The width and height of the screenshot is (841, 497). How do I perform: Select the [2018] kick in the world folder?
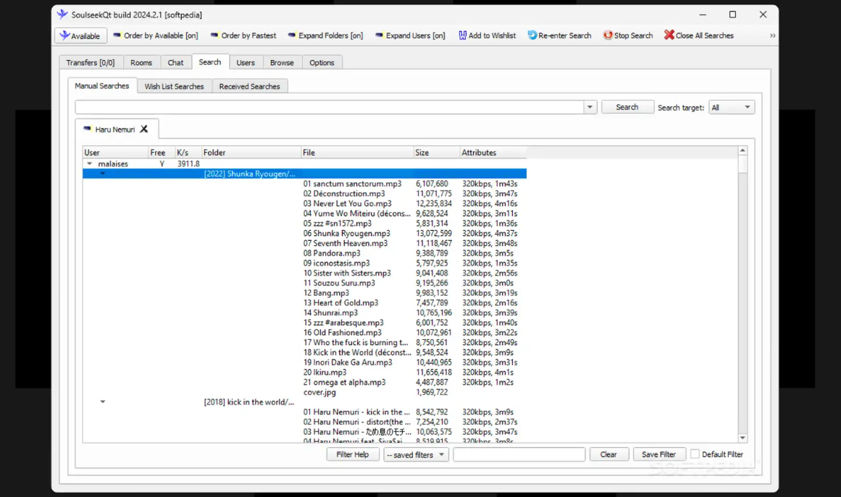(x=249, y=402)
